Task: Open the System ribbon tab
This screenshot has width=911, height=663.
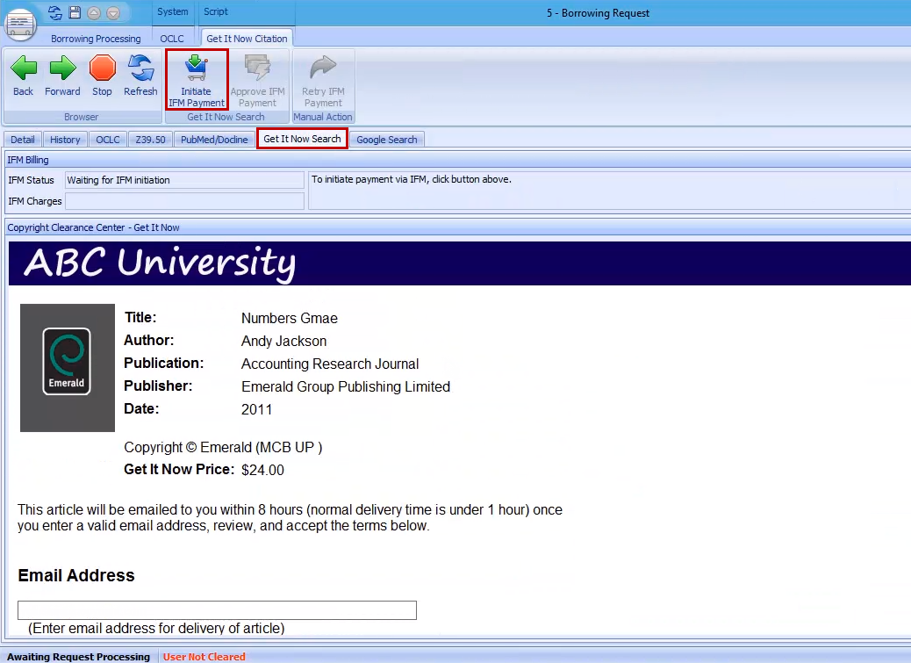Action: 172,11
